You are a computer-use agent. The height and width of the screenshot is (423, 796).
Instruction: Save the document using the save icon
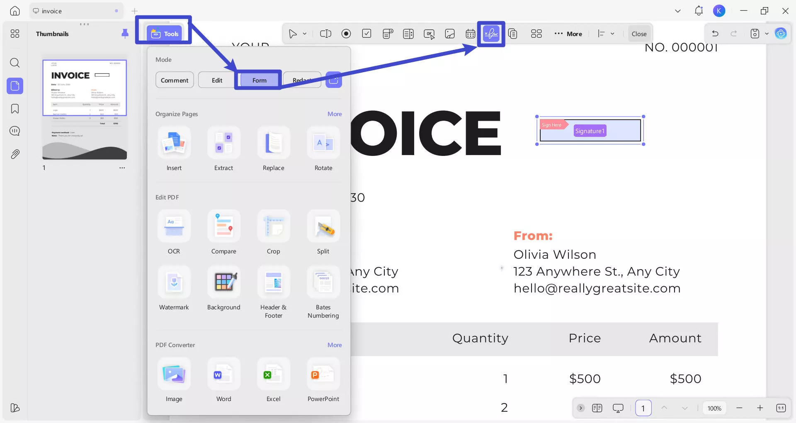click(x=755, y=34)
